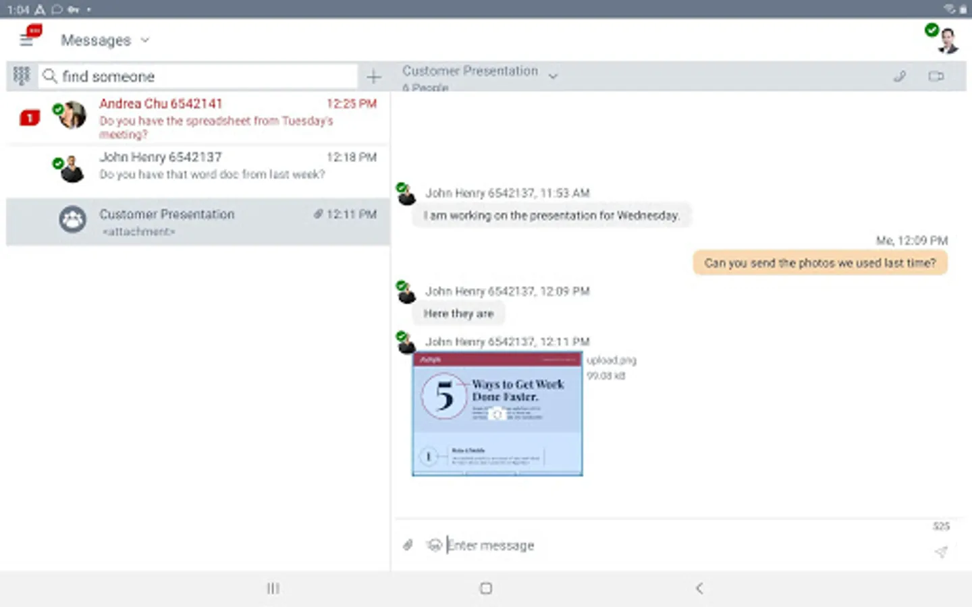Click the 'Me, 12:09 PM' label
The width and height of the screenshot is (972, 607).
(x=912, y=241)
